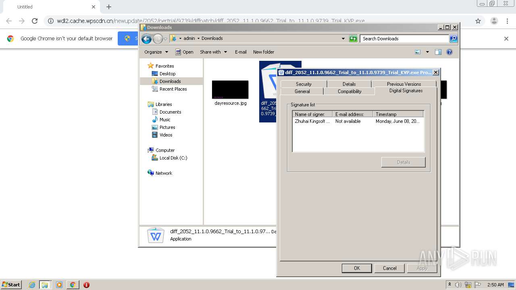Click the Search Downloads magnifier icon
The image size is (516, 290).
pos(454,39)
